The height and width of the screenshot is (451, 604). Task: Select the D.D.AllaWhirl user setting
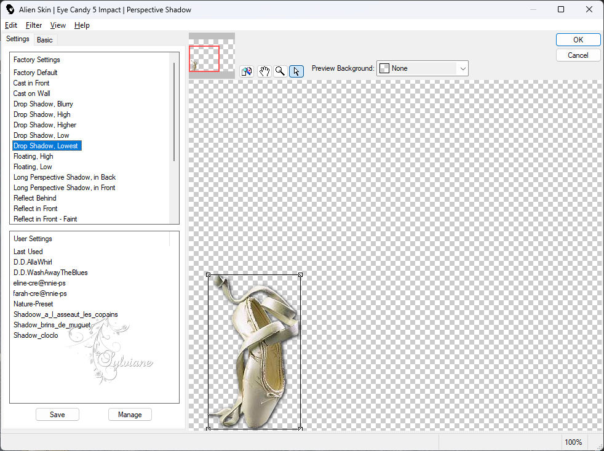(33, 261)
